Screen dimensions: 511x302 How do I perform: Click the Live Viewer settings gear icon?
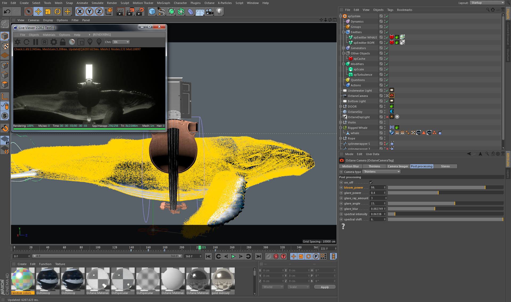(54, 42)
